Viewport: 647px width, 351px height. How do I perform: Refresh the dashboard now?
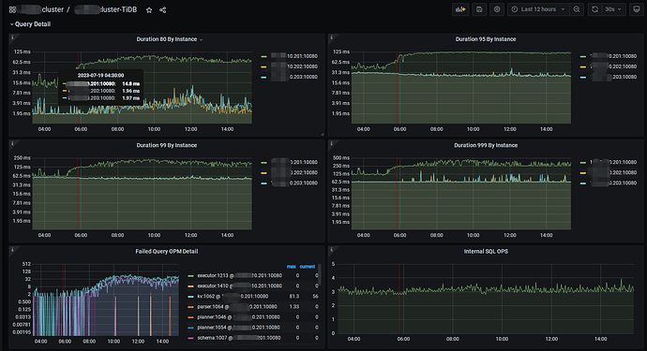coord(594,9)
